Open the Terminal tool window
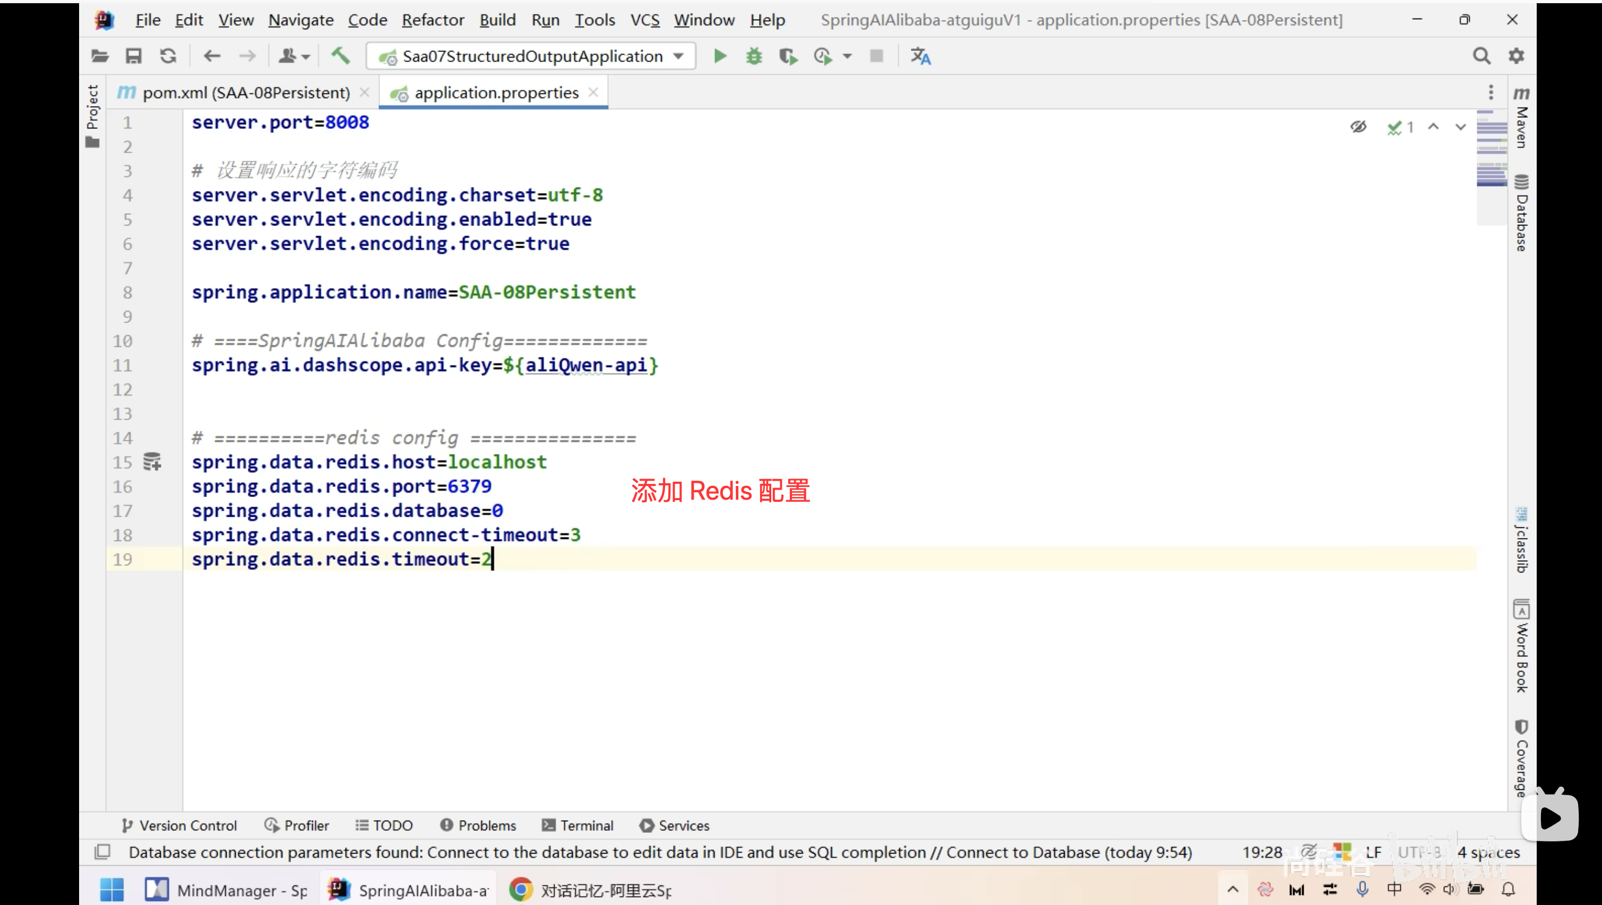The height and width of the screenshot is (905, 1602). 578,825
